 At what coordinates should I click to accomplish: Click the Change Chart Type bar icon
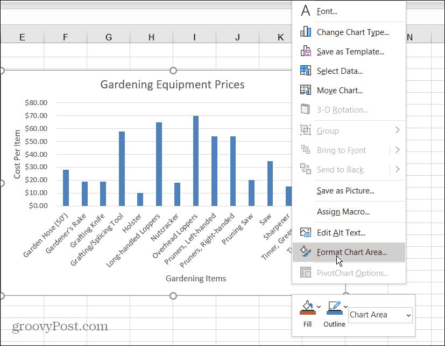[x=306, y=32]
